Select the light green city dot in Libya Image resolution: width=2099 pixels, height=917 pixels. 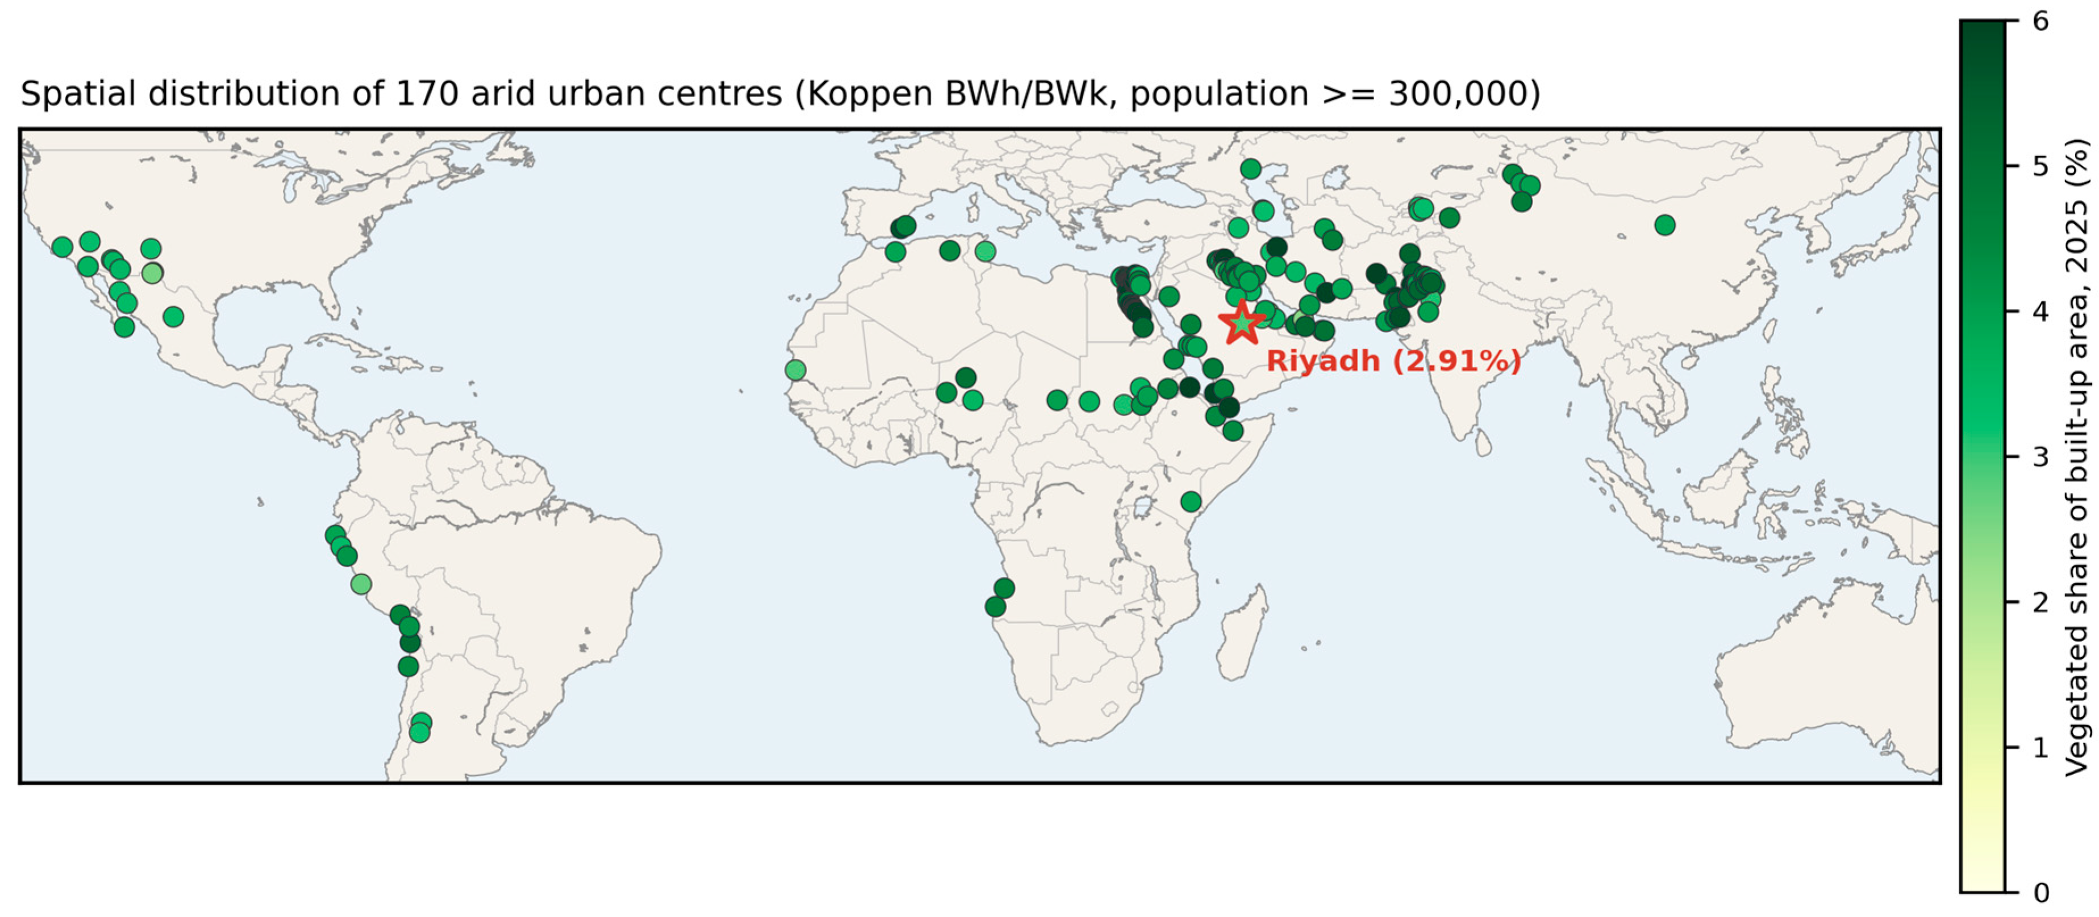(x=985, y=251)
